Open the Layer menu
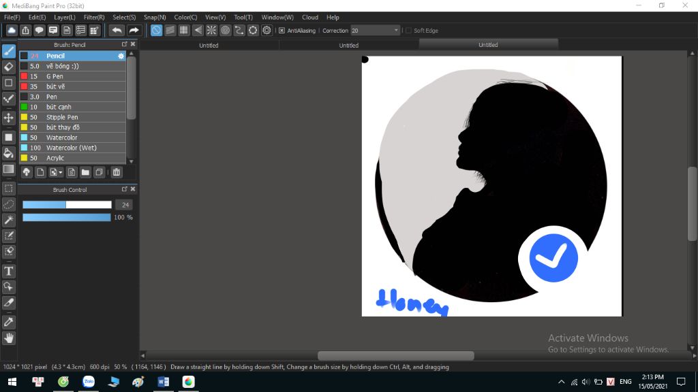The image size is (698, 392). (65, 17)
